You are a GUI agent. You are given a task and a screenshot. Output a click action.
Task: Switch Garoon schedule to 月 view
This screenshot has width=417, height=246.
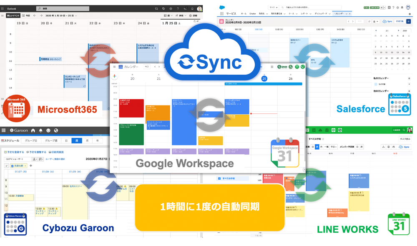[87, 141]
